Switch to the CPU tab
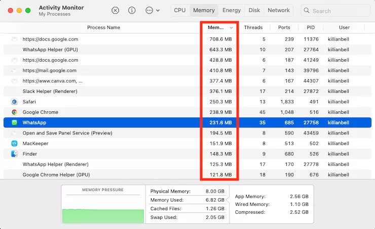 pyautogui.click(x=180, y=10)
